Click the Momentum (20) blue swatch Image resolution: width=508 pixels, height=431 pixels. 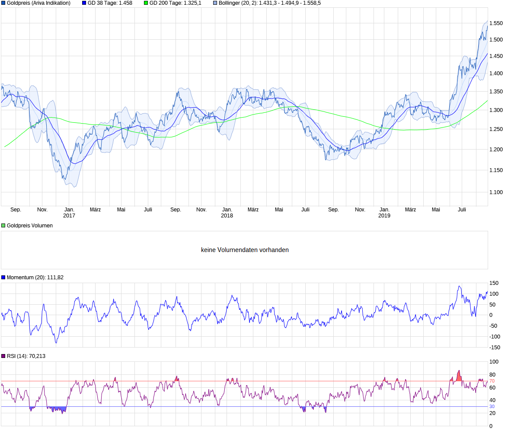[3, 278]
